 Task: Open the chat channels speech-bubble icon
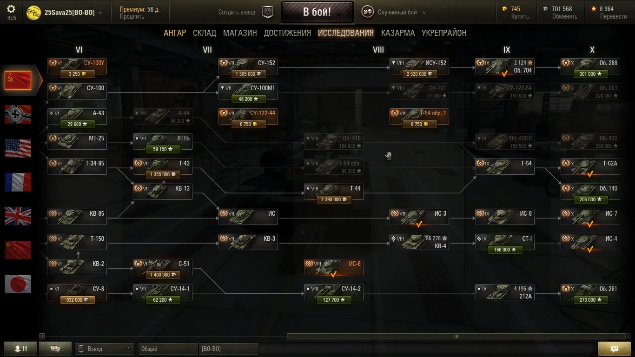click(x=55, y=349)
